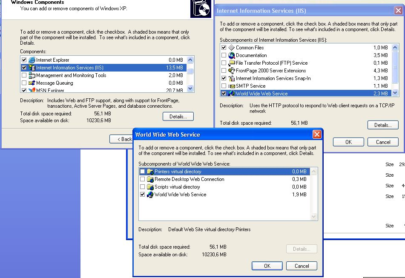The image size is (405, 278).
Task: Click the MSN Explorer butterfly icon
Action: coord(32,90)
